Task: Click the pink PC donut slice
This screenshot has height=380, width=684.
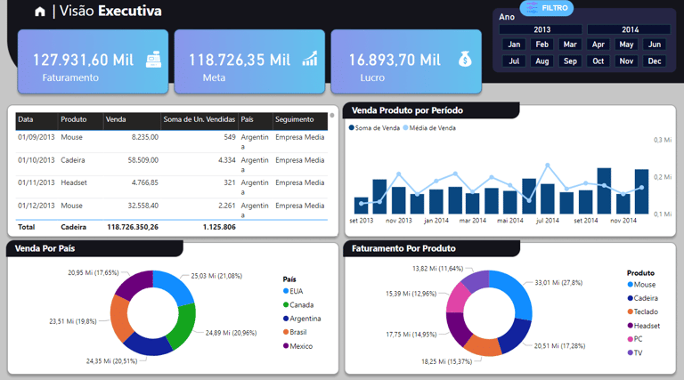Action: (456, 297)
